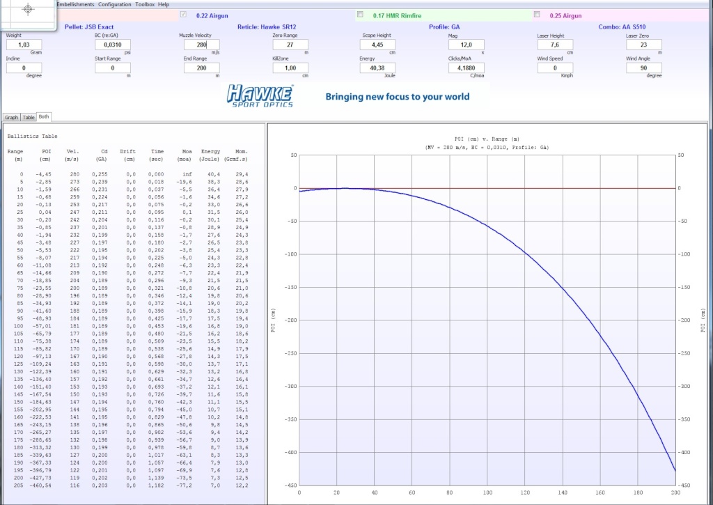Click the 'Vel.' column header

[72, 152]
